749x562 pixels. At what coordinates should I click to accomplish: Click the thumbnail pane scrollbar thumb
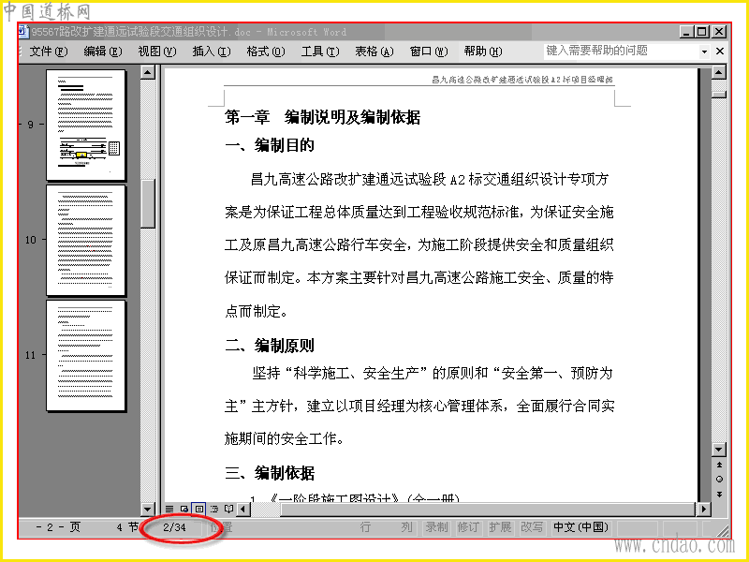click(148, 204)
